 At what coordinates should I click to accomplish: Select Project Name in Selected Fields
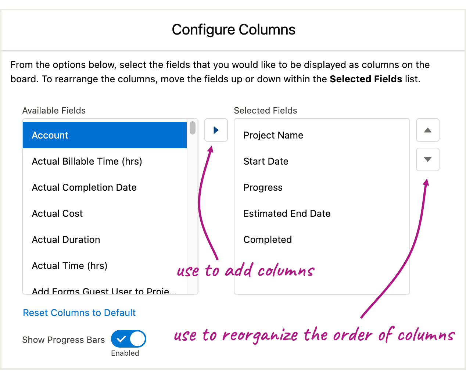point(322,135)
